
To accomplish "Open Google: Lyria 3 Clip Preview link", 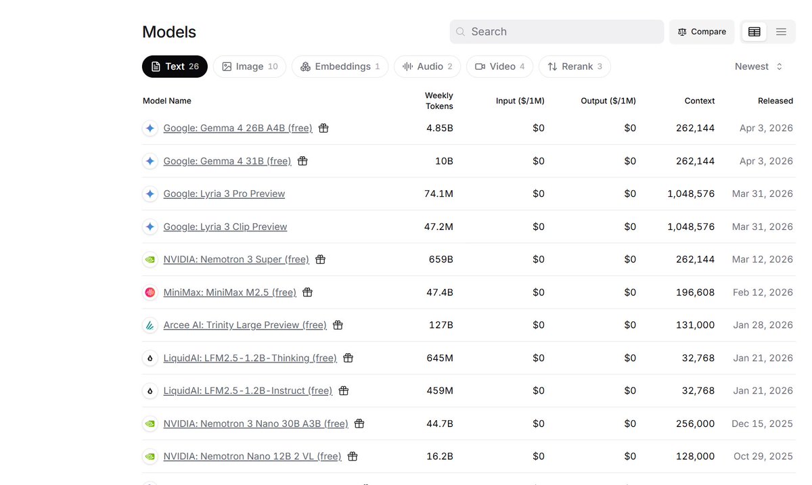I will click(225, 227).
